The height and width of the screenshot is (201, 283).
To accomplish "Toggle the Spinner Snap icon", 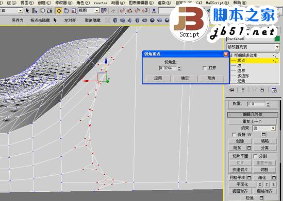I will [145, 11].
